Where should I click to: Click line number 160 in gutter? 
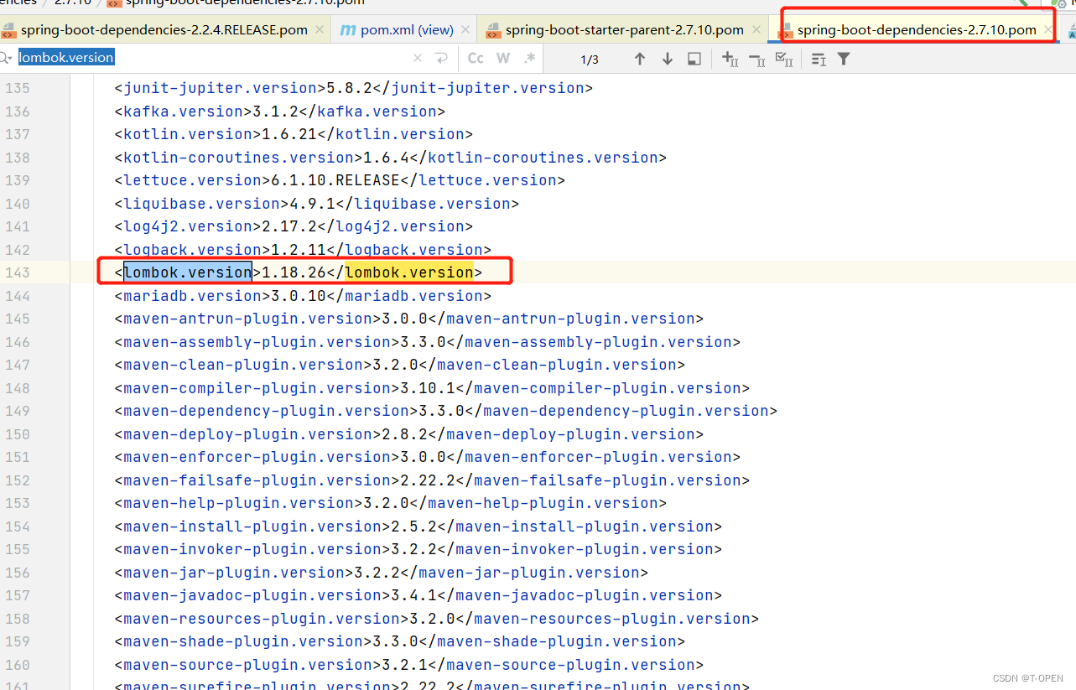(x=17, y=665)
